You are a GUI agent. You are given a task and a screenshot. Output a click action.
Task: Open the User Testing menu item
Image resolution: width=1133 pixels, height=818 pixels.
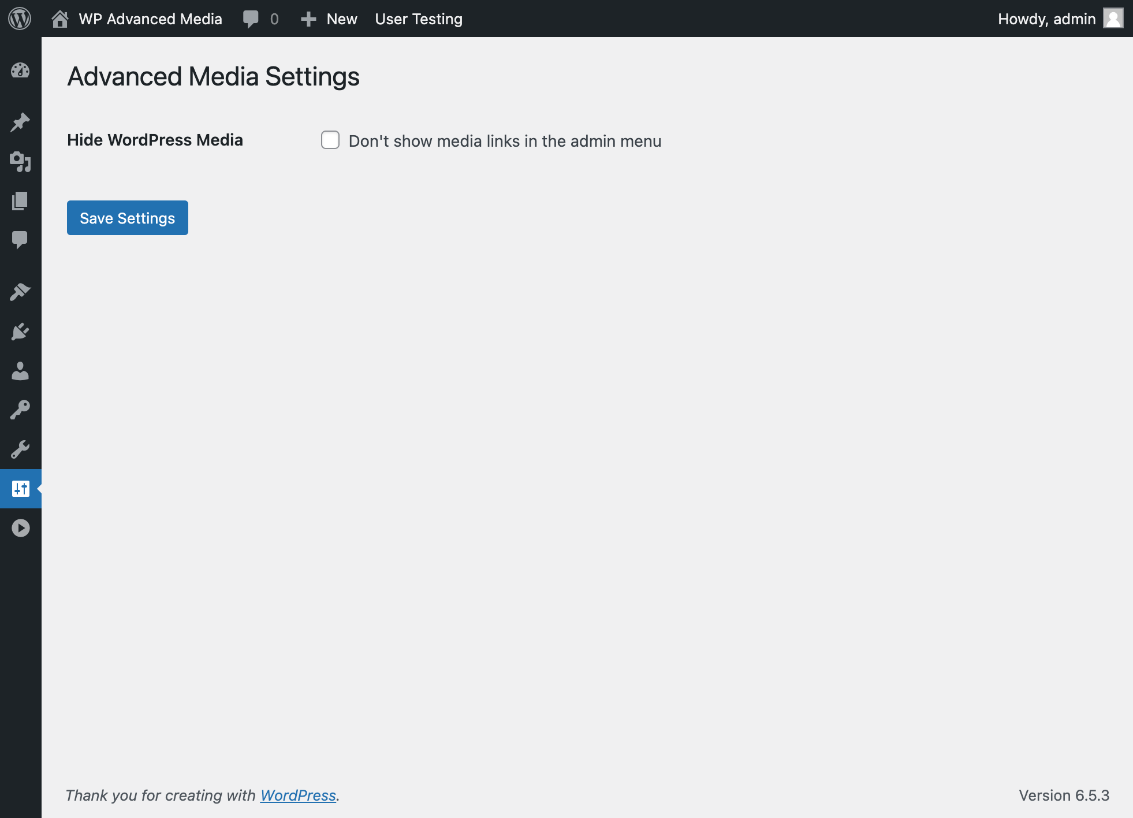[419, 18]
